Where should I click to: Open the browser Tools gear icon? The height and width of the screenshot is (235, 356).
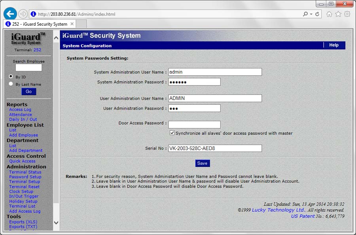[347, 14]
